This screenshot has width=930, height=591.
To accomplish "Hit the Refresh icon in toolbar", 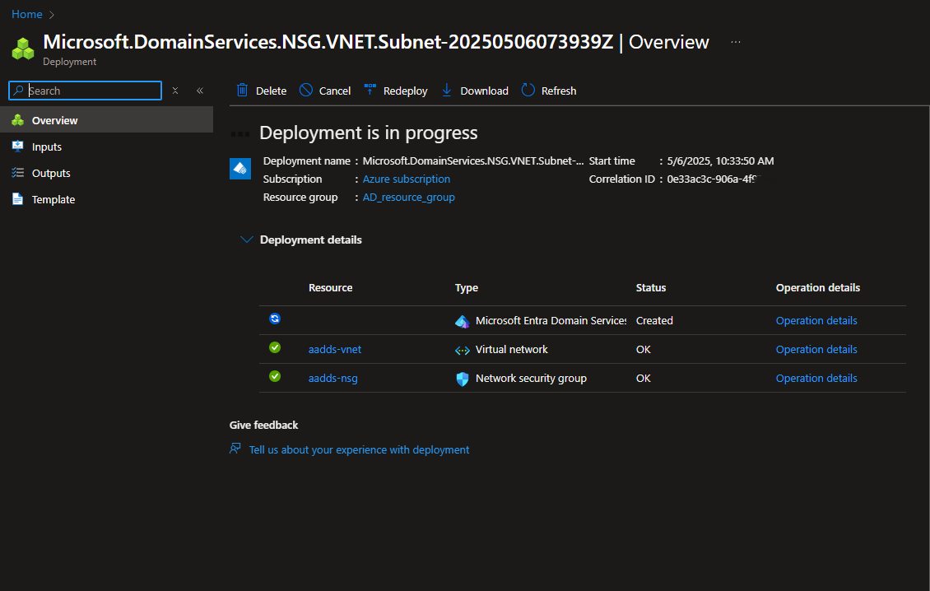I will pyautogui.click(x=528, y=91).
